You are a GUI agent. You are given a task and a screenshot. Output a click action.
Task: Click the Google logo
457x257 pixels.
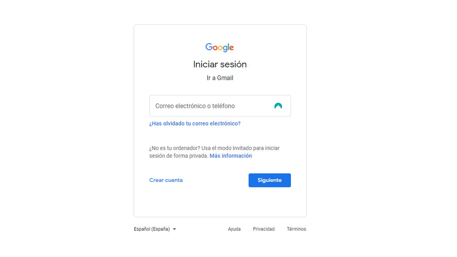point(220,47)
